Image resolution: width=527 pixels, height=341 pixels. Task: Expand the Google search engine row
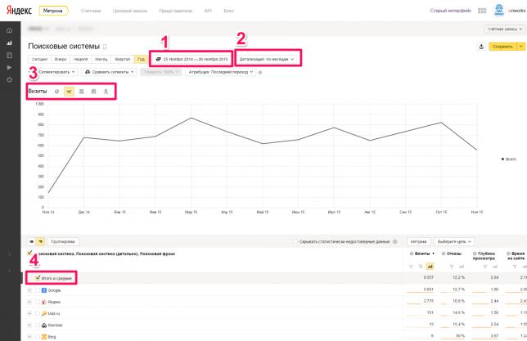point(29,290)
